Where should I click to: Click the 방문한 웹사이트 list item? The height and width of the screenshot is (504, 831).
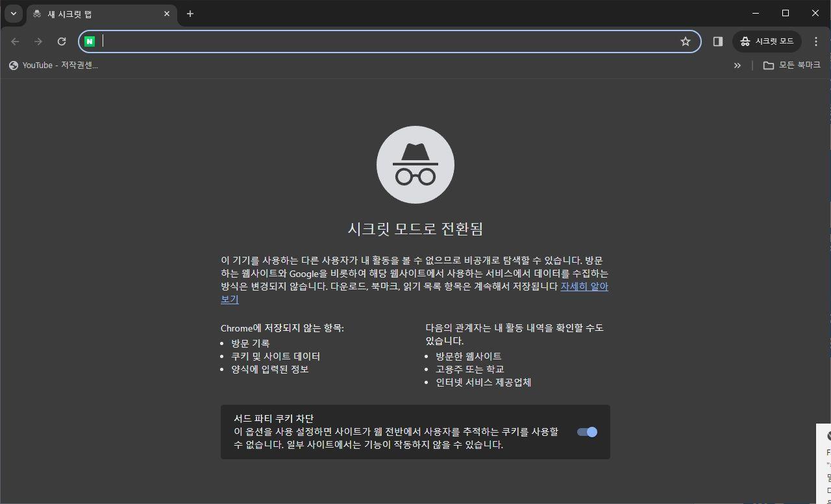pos(469,356)
